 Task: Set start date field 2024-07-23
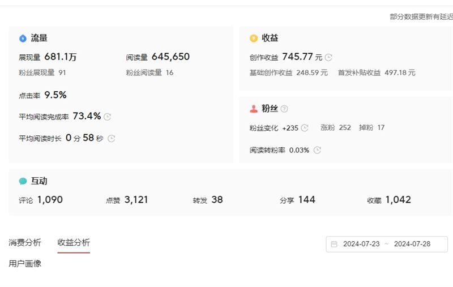point(361,244)
